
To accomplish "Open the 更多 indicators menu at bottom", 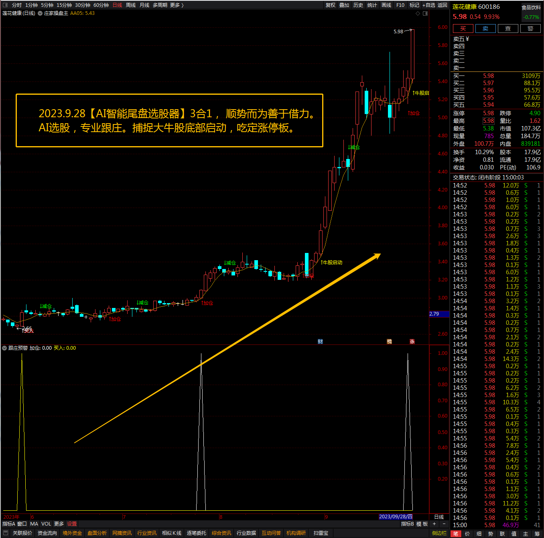I will (59, 524).
